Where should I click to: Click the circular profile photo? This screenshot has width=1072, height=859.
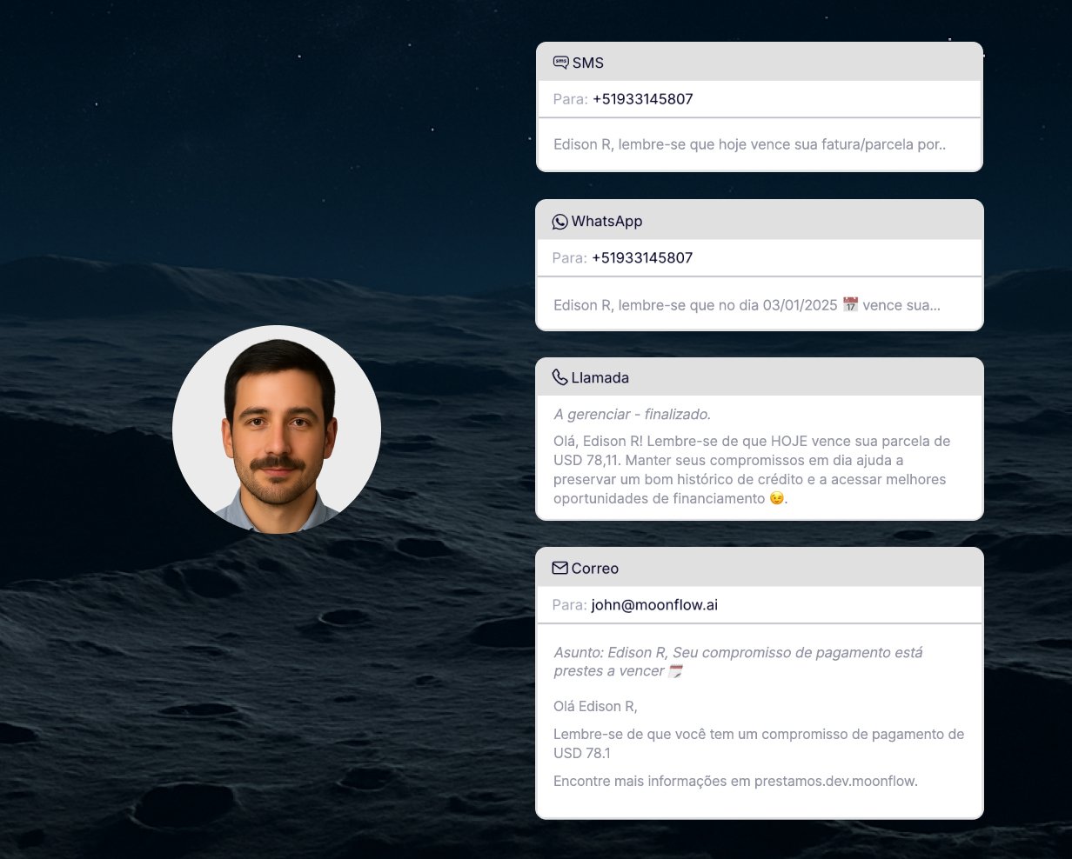click(x=277, y=429)
